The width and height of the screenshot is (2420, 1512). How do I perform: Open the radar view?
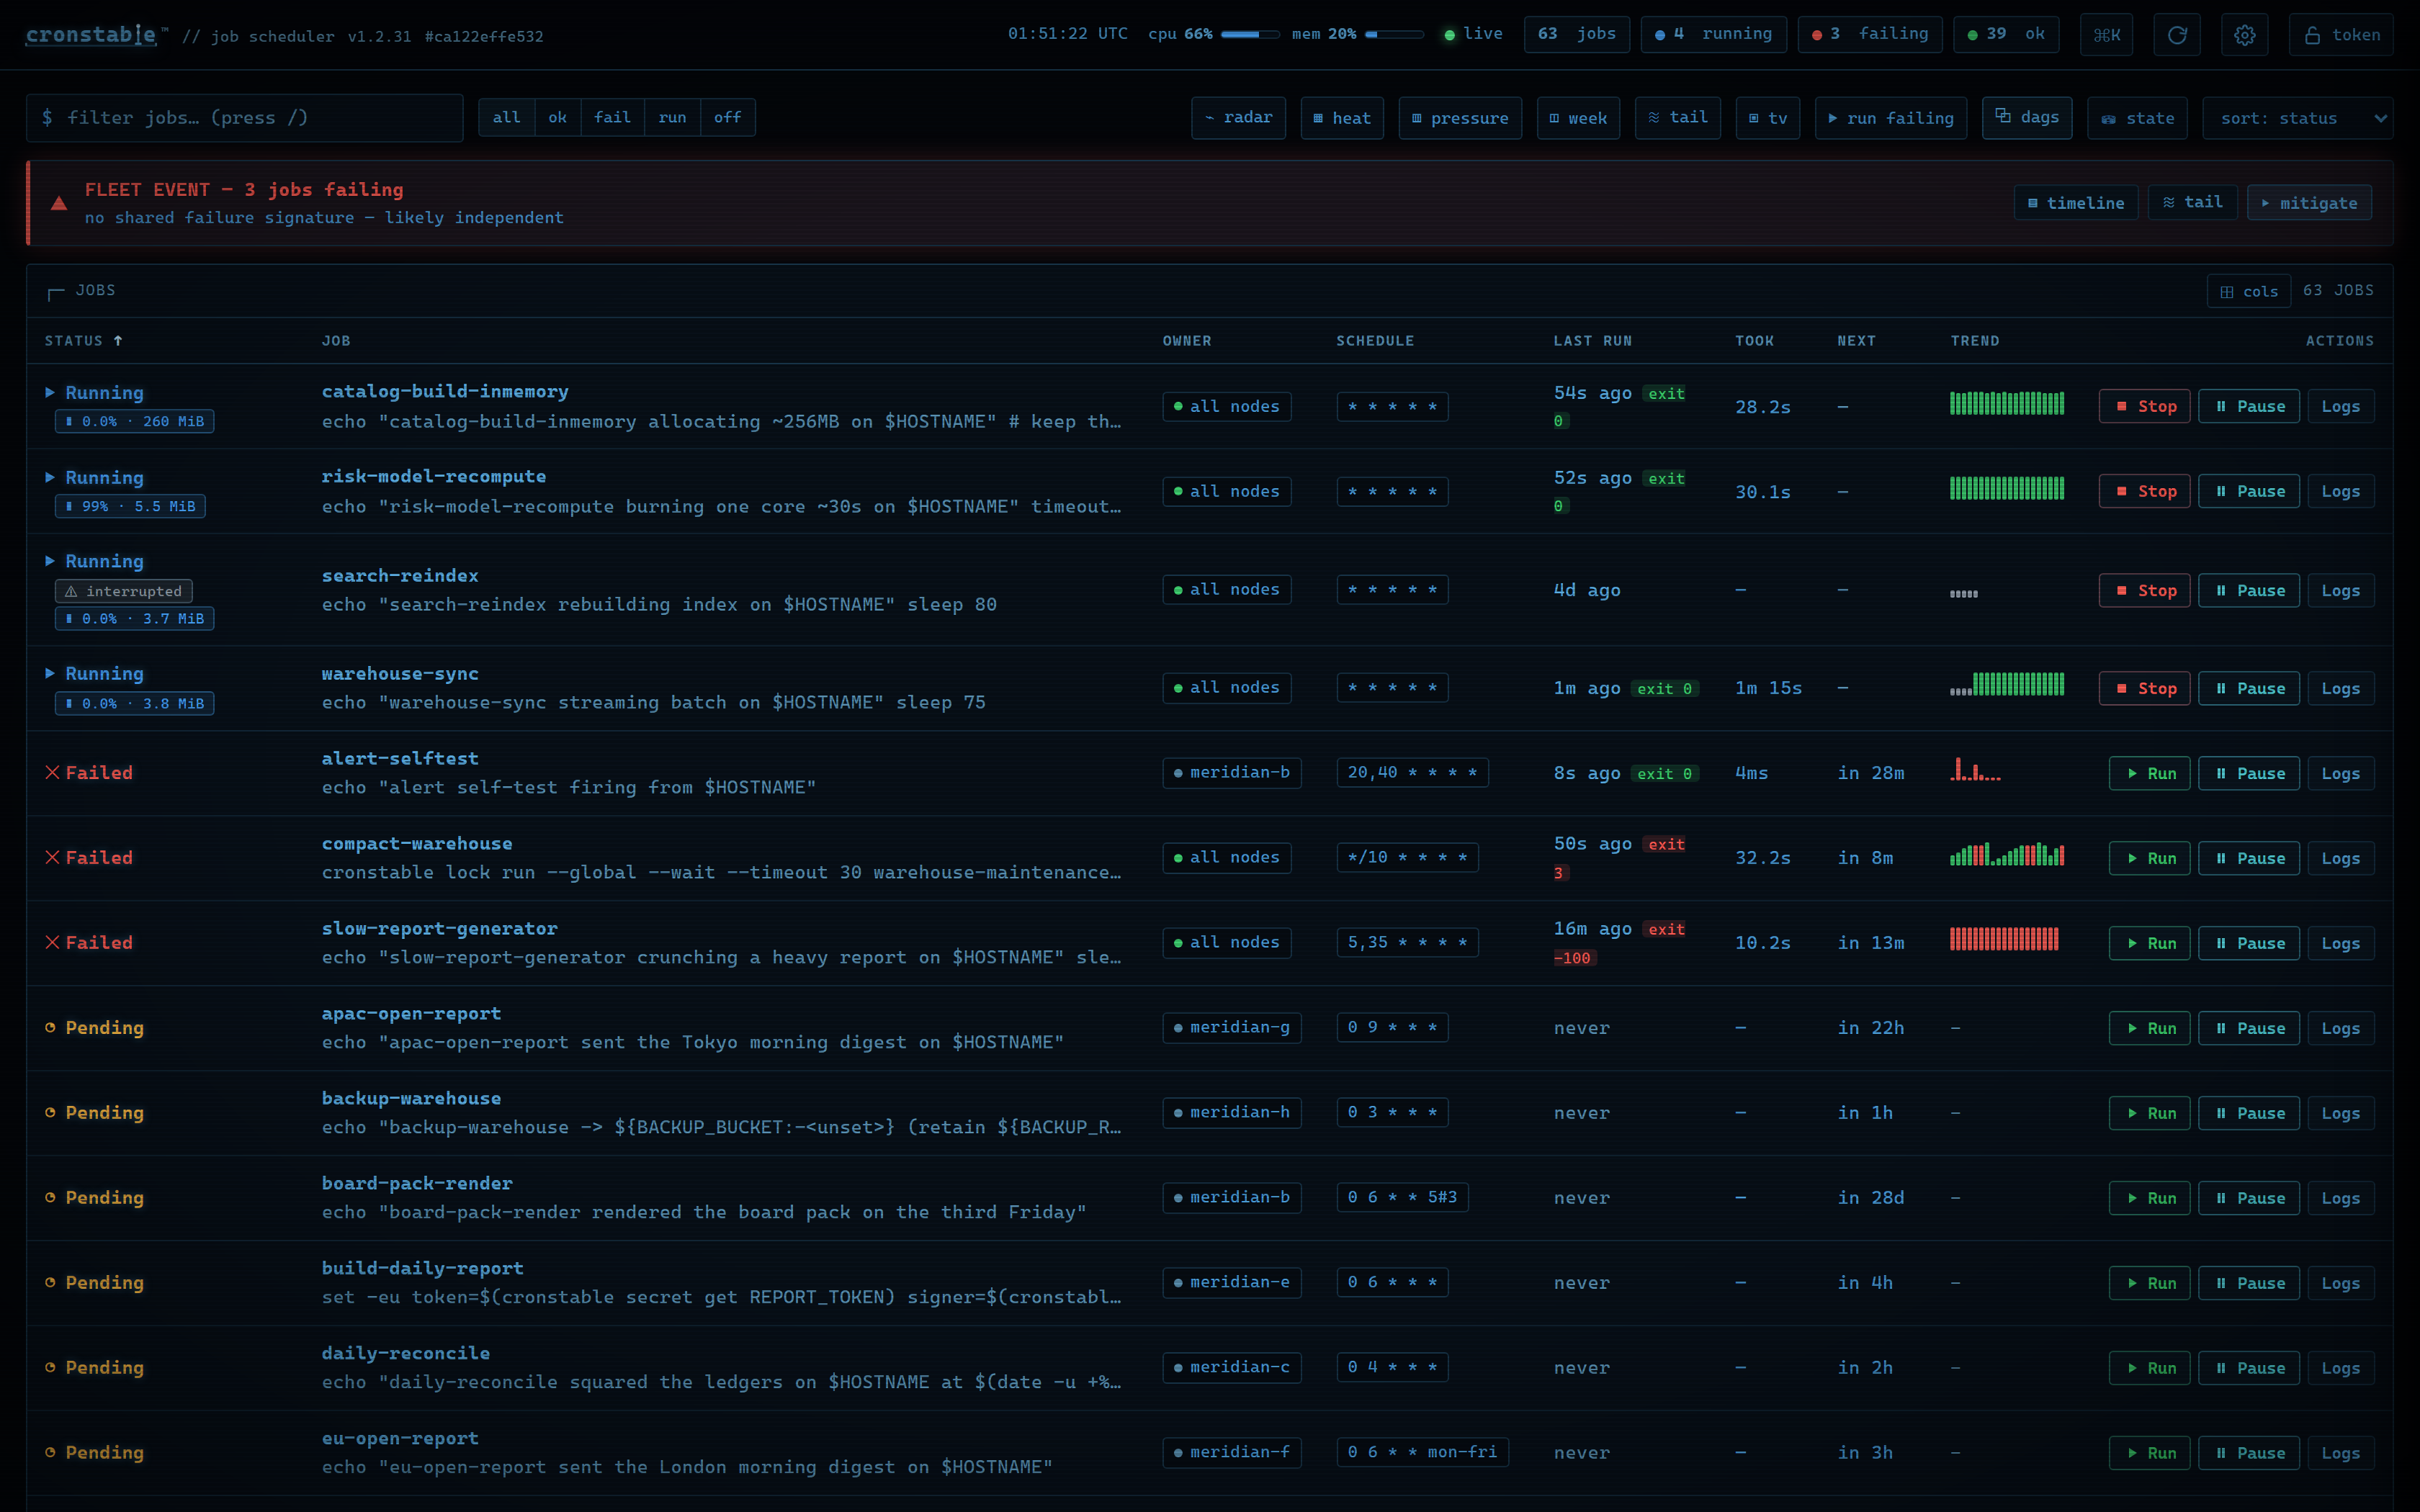[x=1238, y=118]
